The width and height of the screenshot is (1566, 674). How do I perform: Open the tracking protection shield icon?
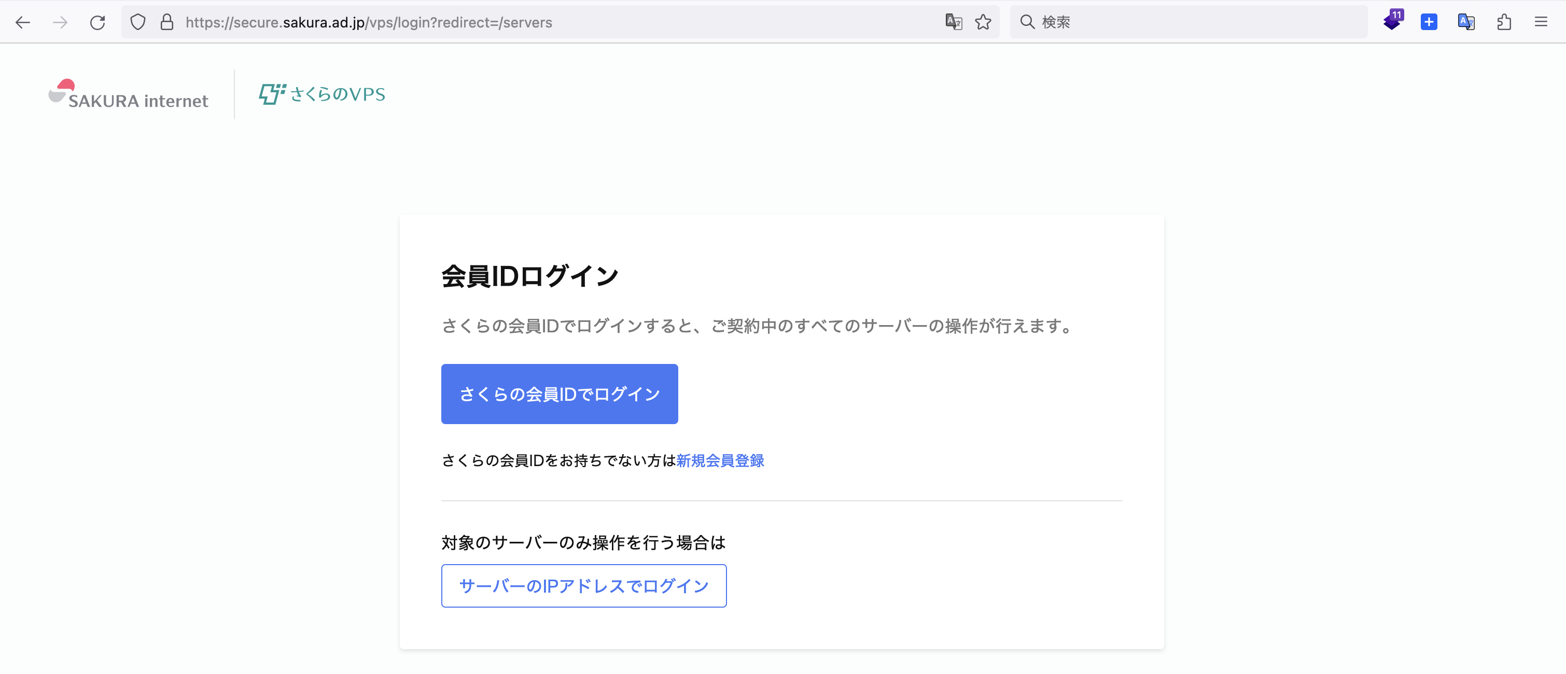point(138,22)
